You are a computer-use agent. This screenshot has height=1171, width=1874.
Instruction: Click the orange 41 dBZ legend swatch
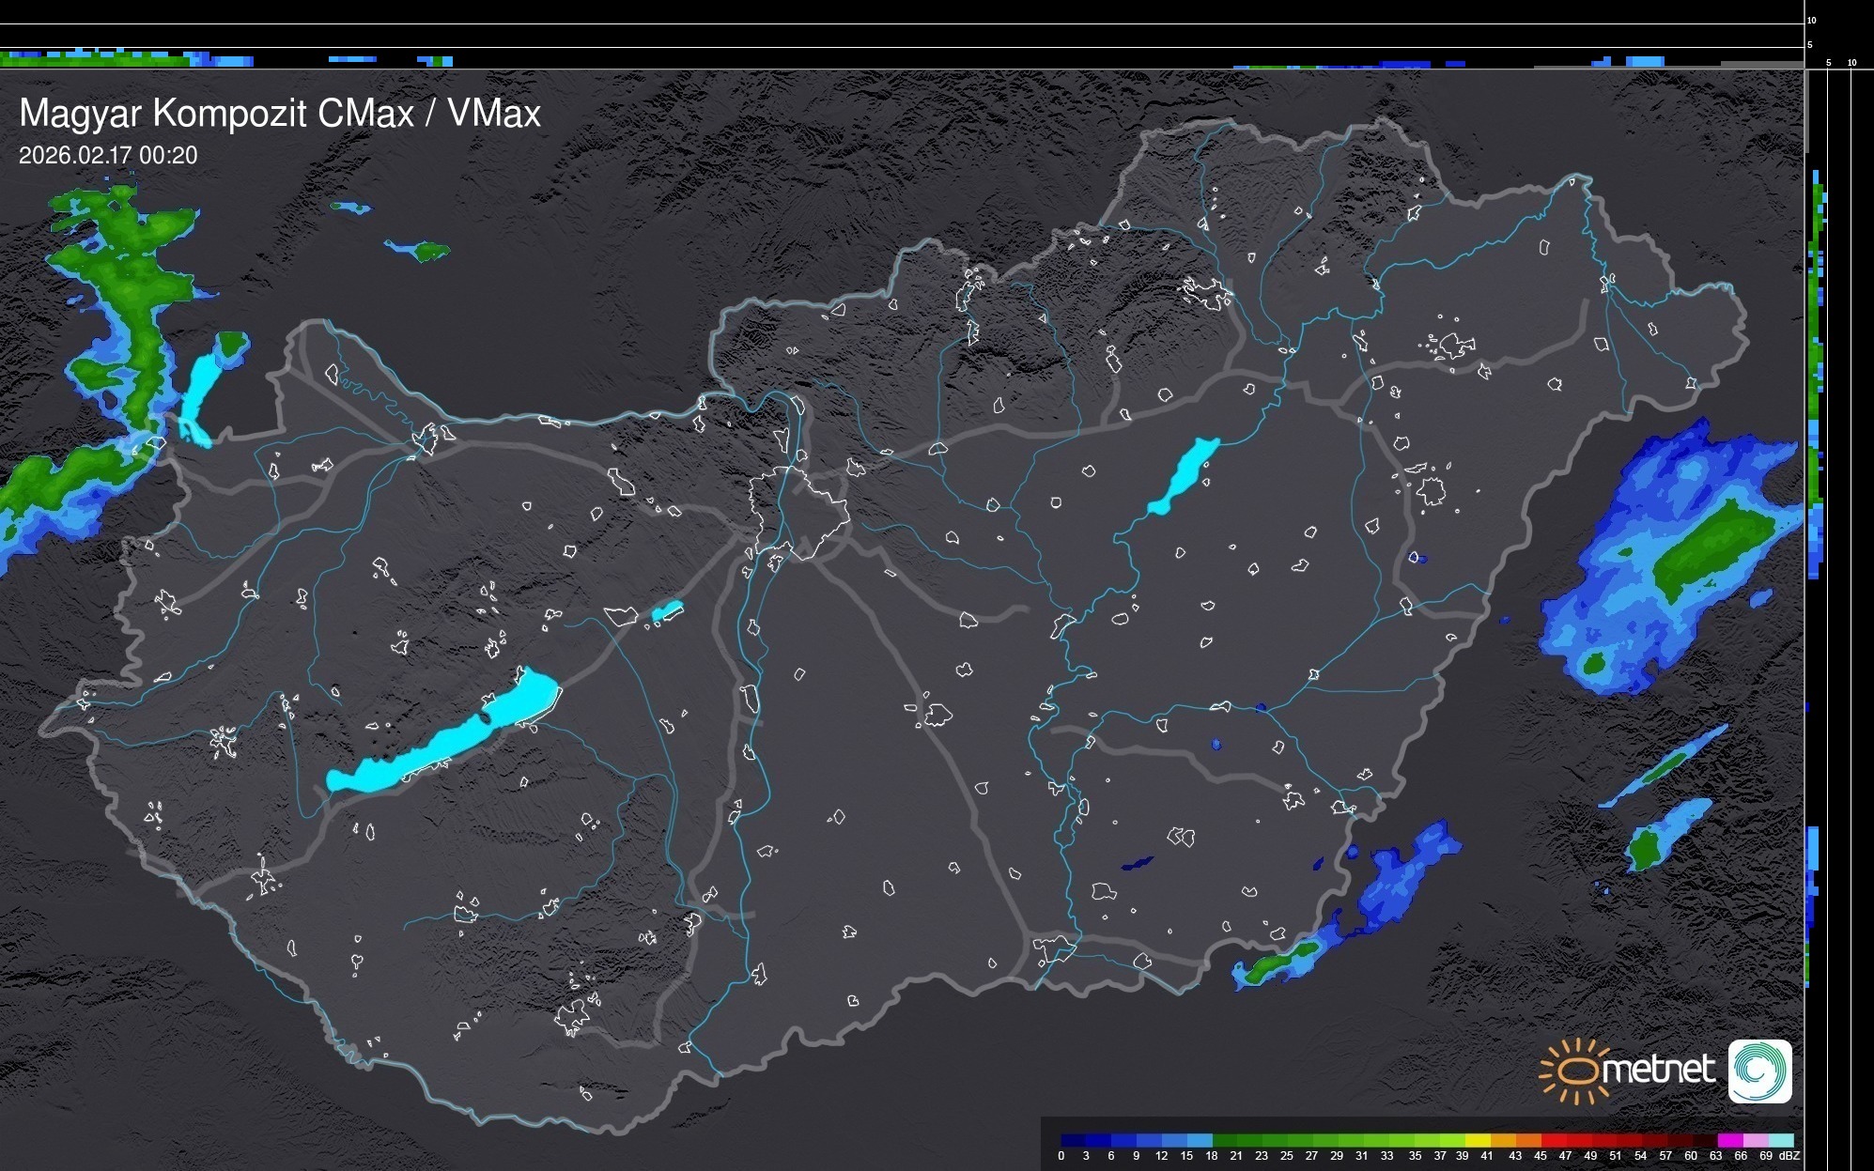(x=1503, y=1140)
